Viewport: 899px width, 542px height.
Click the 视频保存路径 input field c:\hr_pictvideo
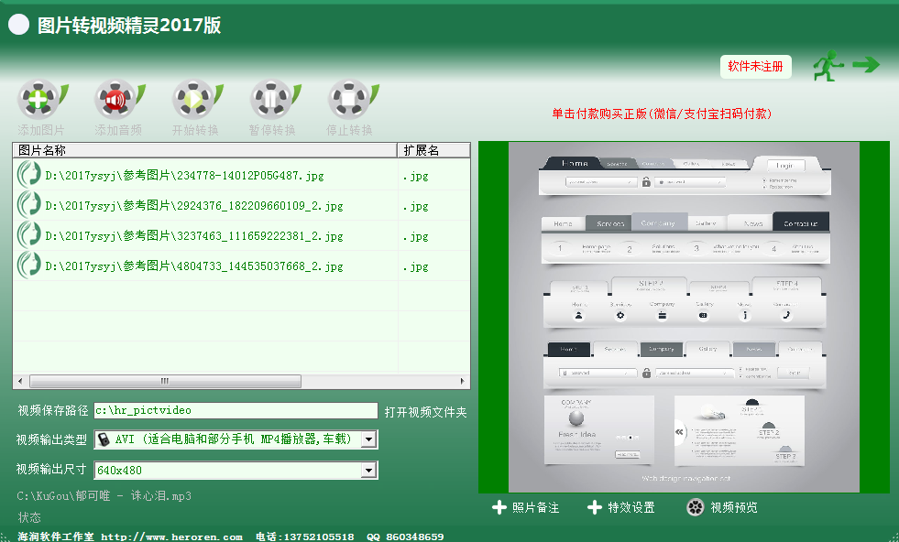236,410
